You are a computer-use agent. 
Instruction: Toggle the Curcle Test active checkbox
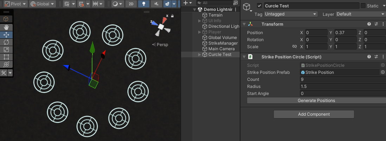[x=259, y=6]
